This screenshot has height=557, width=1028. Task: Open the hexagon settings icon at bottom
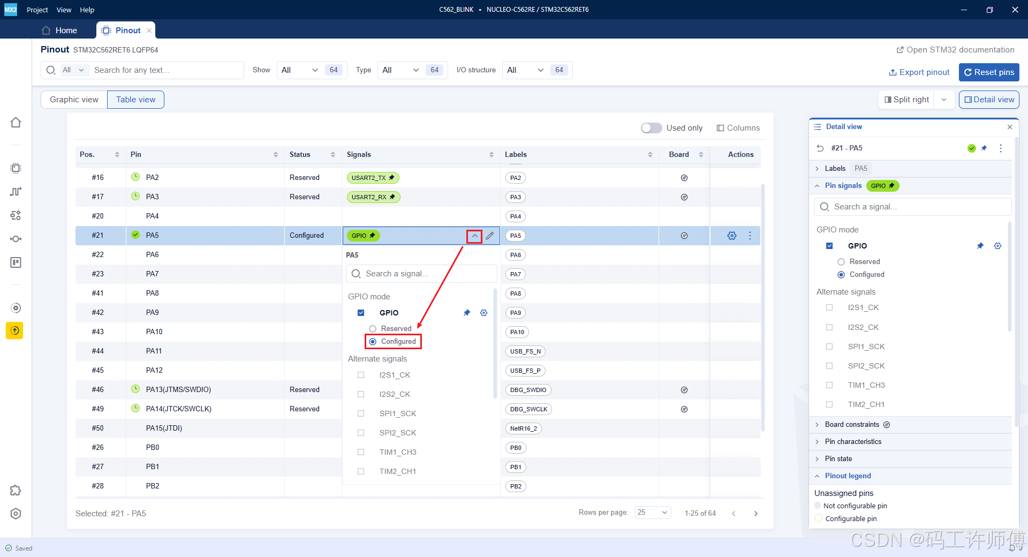pyautogui.click(x=16, y=514)
